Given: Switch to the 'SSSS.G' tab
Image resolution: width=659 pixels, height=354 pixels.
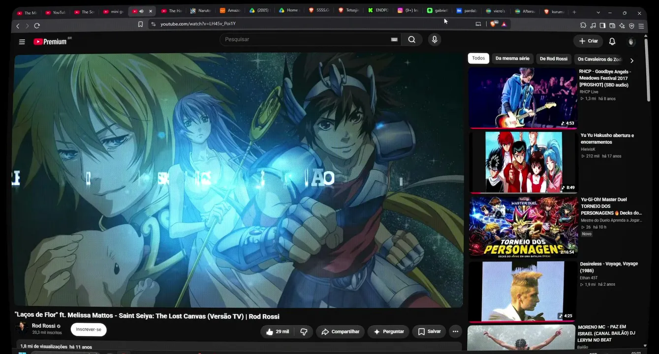Looking at the screenshot, I should [320, 11].
